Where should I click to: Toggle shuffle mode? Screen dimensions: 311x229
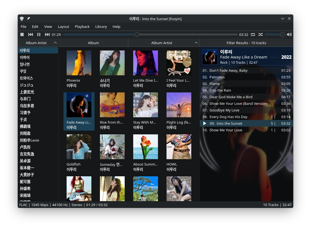(x=260, y=34)
